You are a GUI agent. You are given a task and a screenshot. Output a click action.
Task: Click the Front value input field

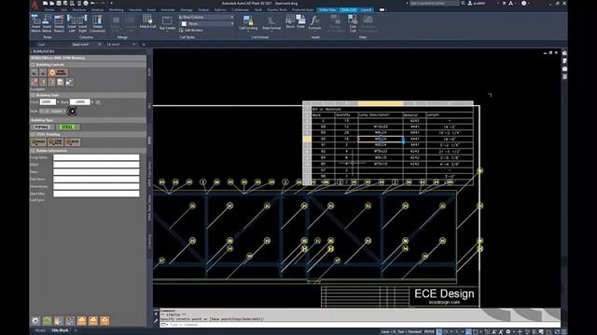click(48, 101)
